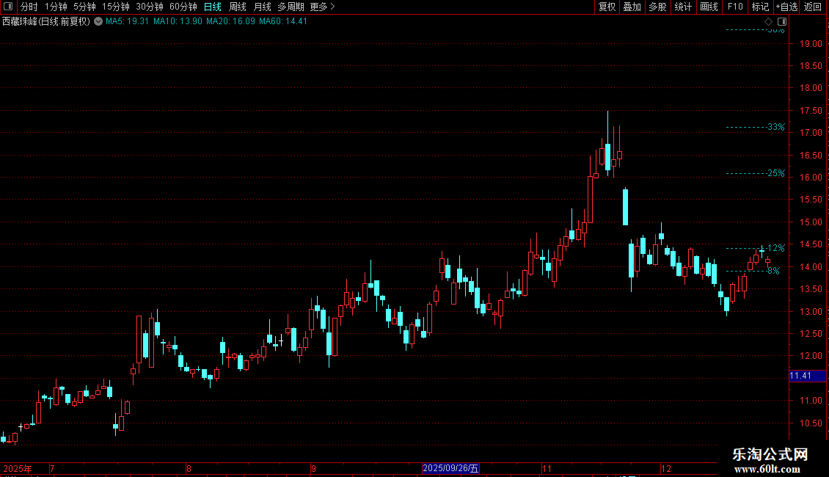This screenshot has width=829, height=477.
Task: Open 统计 statistics tool
Action: (x=683, y=7)
